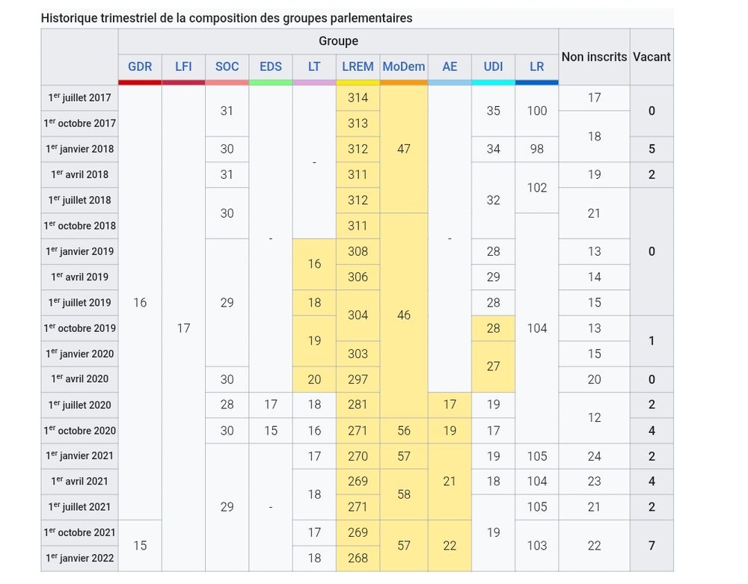
Task: Click the LREM cell showing 303
Action: point(358,354)
